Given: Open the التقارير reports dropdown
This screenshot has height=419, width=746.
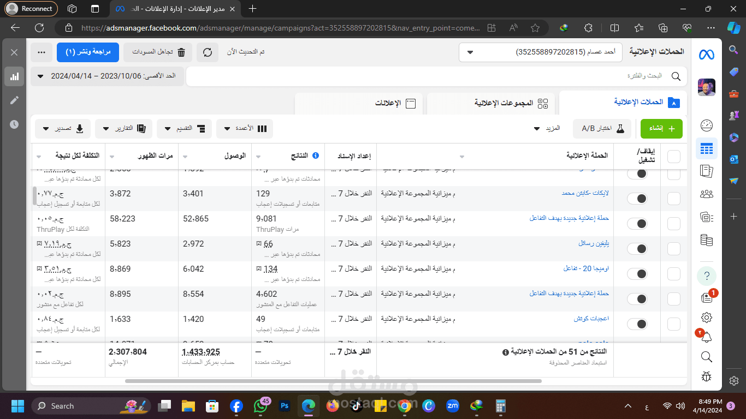Looking at the screenshot, I should [123, 129].
